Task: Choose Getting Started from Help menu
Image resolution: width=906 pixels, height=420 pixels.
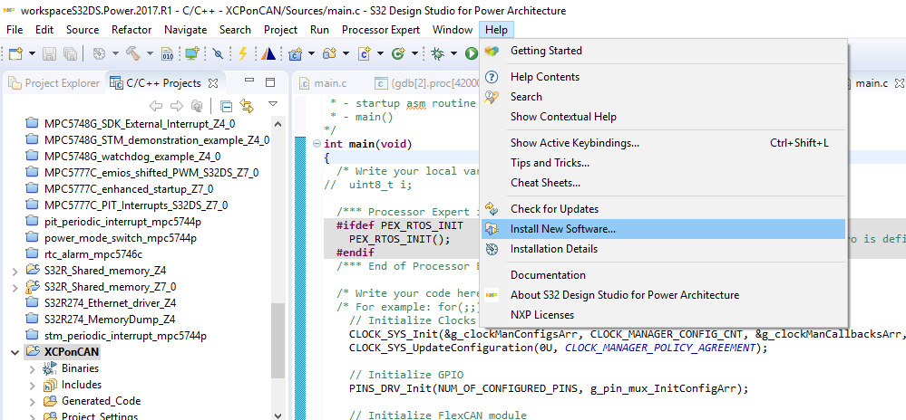Action: [x=663, y=51]
